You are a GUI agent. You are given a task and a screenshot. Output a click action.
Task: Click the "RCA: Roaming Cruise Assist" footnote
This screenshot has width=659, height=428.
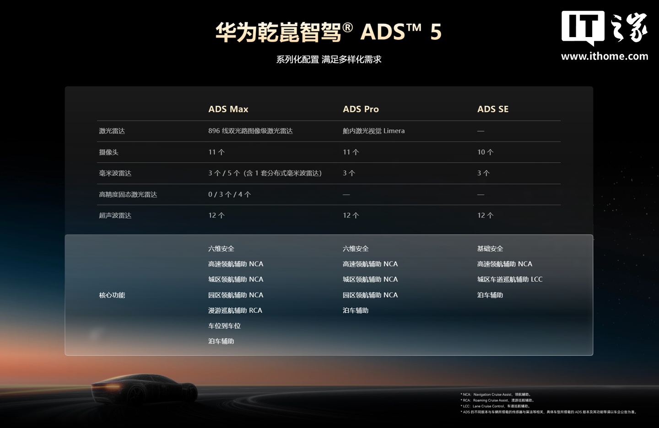497,401
